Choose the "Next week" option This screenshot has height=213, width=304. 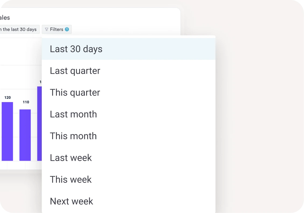(x=72, y=201)
